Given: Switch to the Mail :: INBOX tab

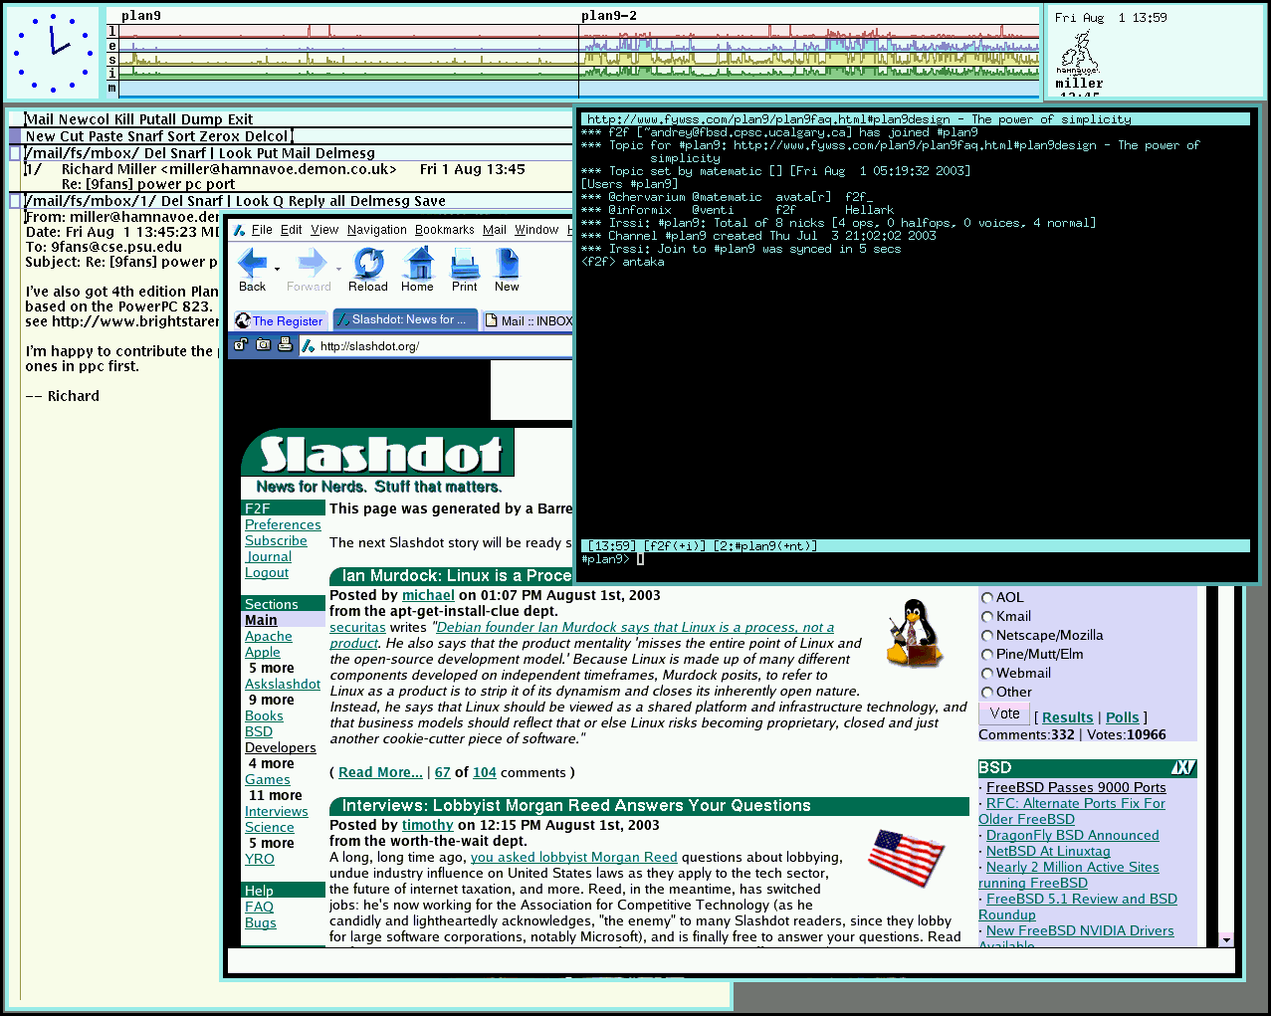Looking at the screenshot, I should coord(529,320).
